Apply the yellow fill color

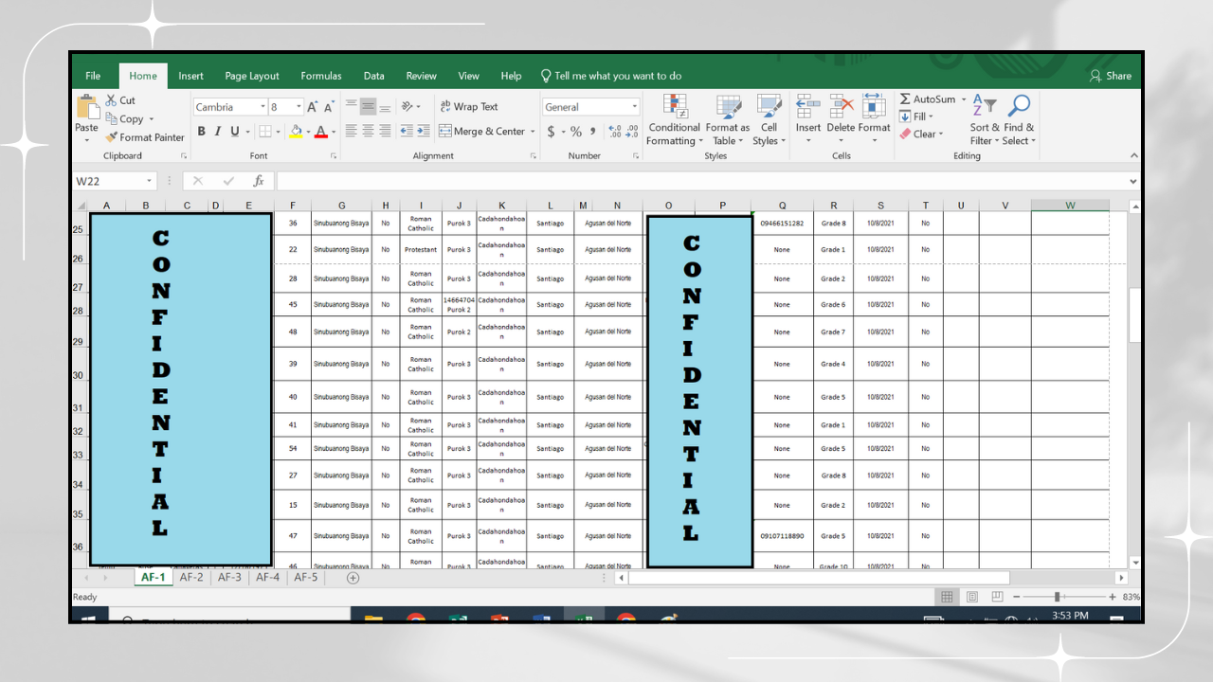click(296, 132)
